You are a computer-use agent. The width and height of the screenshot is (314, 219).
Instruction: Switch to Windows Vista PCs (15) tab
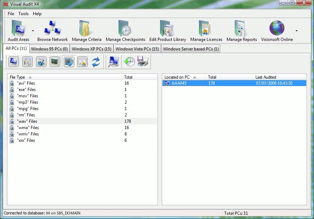[137, 49]
